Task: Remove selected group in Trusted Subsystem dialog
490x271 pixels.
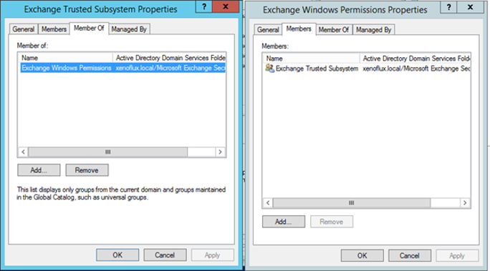Action: click(87, 170)
